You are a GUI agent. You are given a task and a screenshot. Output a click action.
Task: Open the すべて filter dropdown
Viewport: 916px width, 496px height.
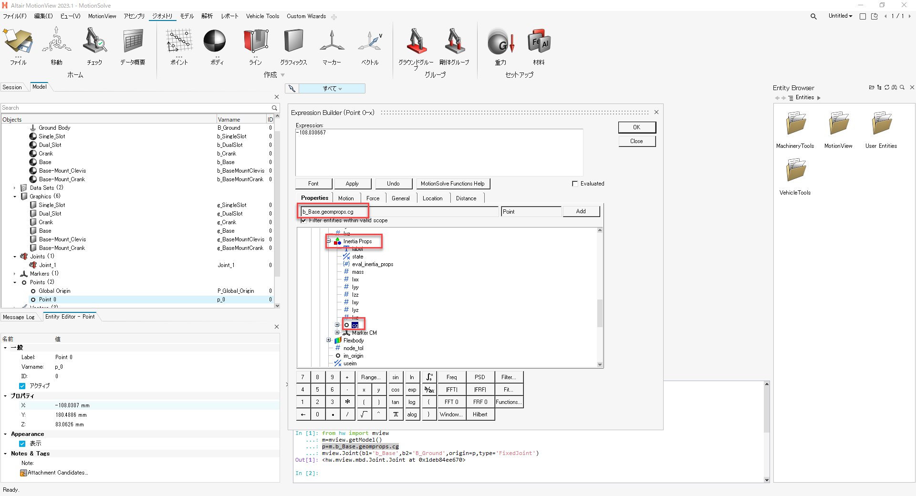click(332, 88)
